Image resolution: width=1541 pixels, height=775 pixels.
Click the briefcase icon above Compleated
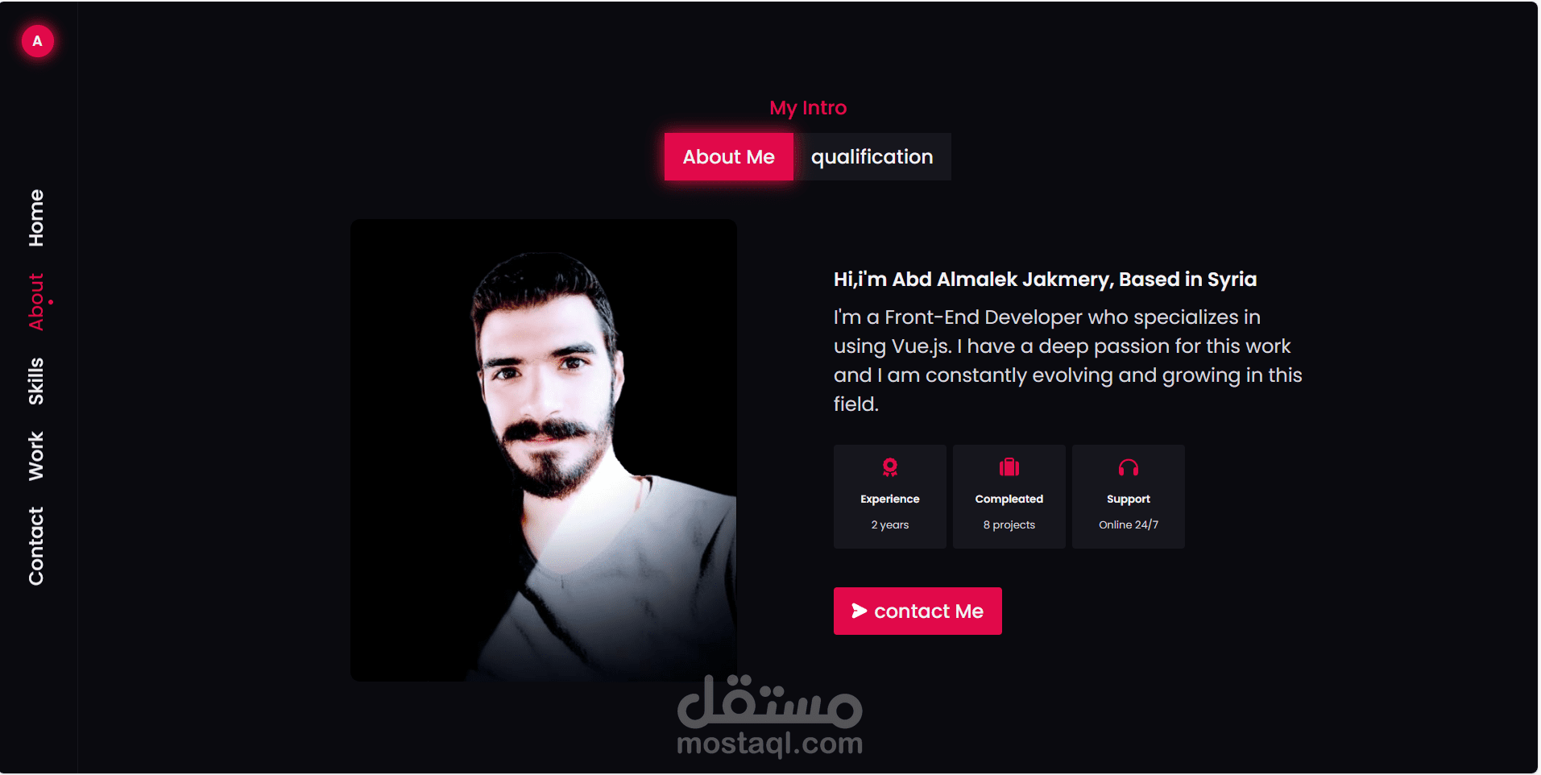(x=1009, y=467)
